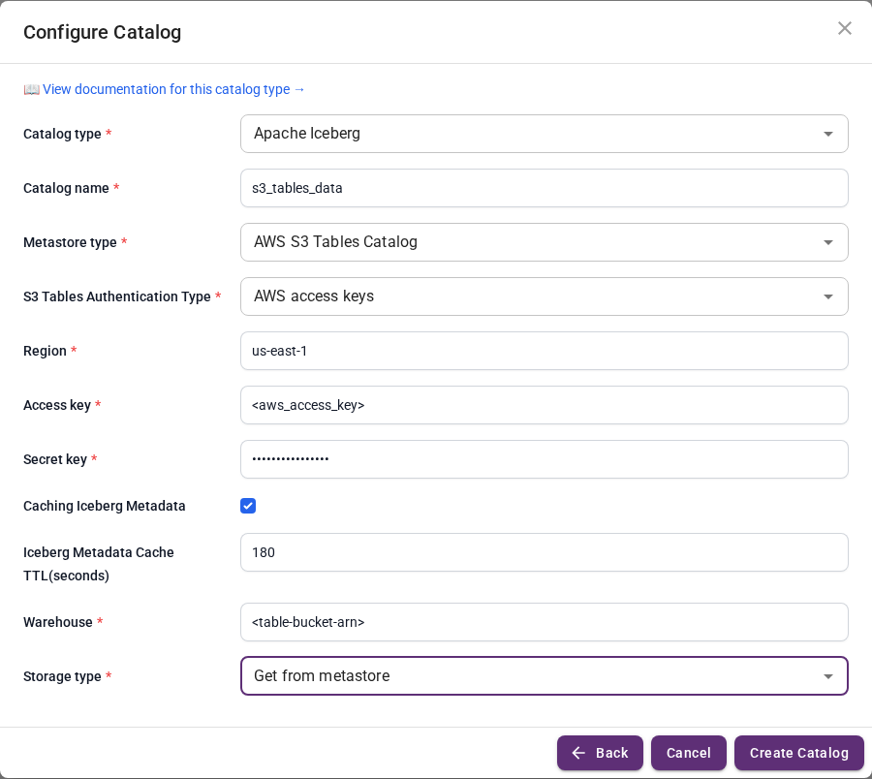The height and width of the screenshot is (779, 872).
Task: Click the Warehouse label
Action: point(58,622)
